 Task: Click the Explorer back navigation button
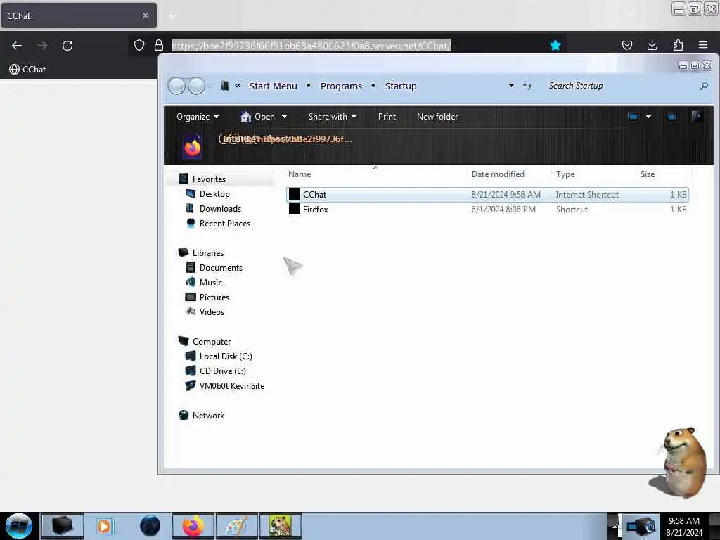coord(176,86)
